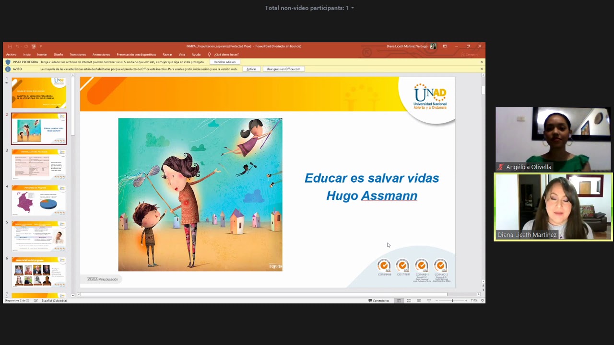This screenshot has height=345, width=614.
Task: Click account name Diana Liceth Martinez Verdugo
Action: [407, 46]
